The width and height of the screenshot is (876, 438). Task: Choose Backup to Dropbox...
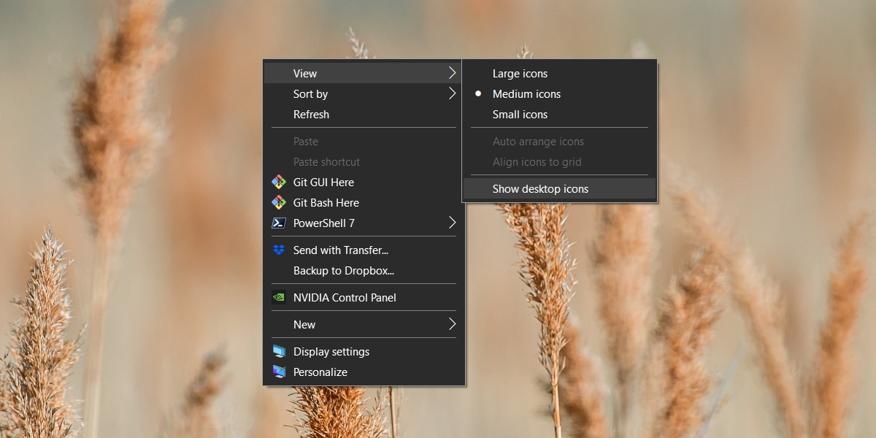point(363,271)
